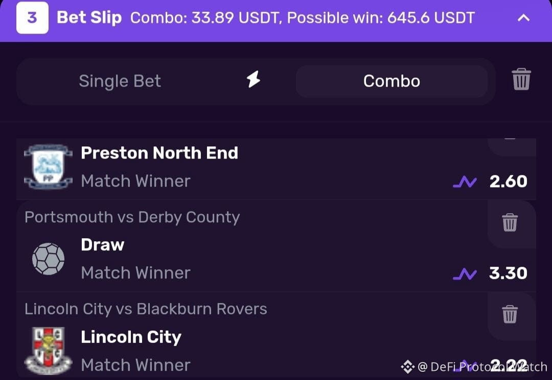Open the Lincoln City vs Blackburn Rovers match
This screenshot has height=380, width=552.
point(146,309)
